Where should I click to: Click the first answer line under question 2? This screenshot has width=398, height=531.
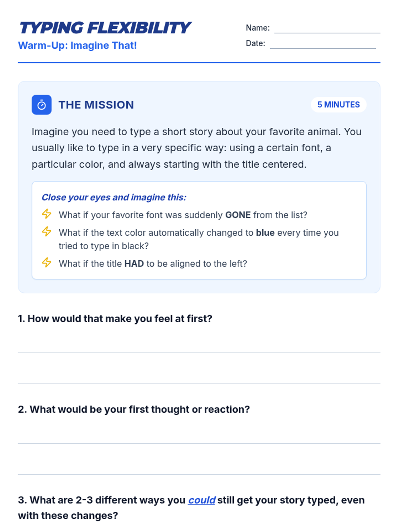(199, 443)
